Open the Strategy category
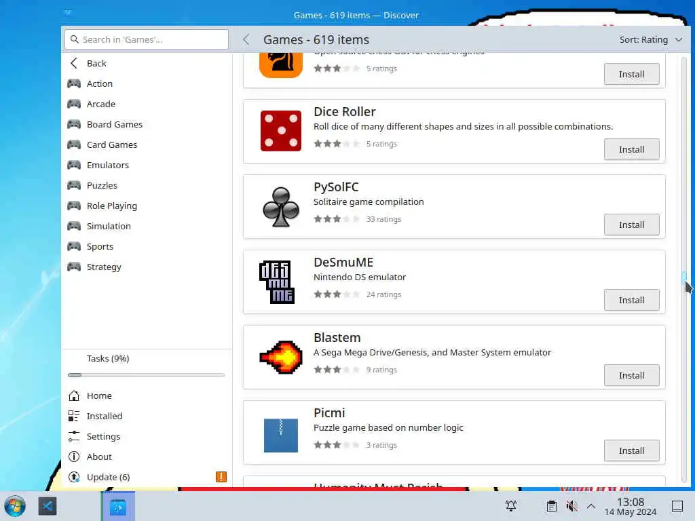 pos(147,267)
